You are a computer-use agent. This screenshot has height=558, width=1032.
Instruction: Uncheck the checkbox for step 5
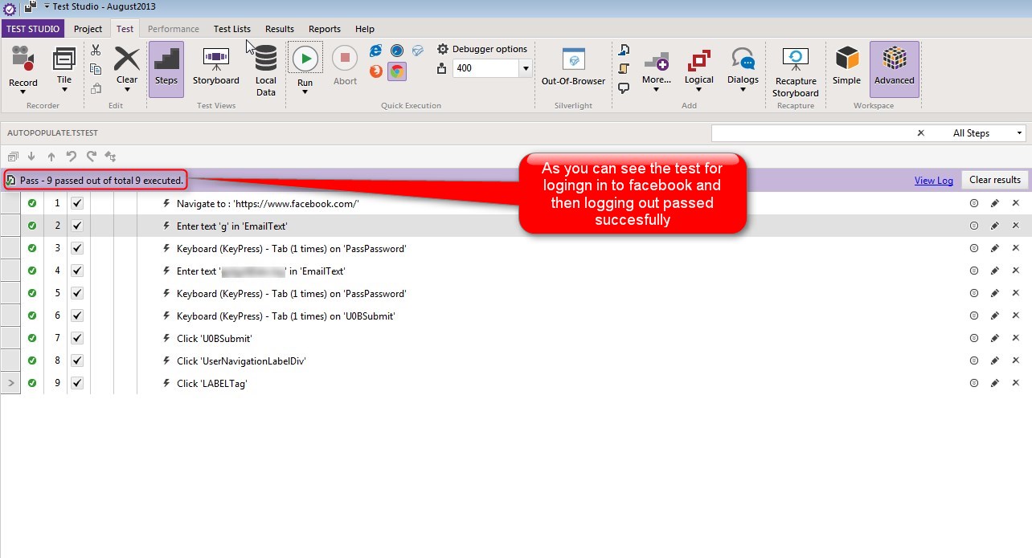click(77, 294)
